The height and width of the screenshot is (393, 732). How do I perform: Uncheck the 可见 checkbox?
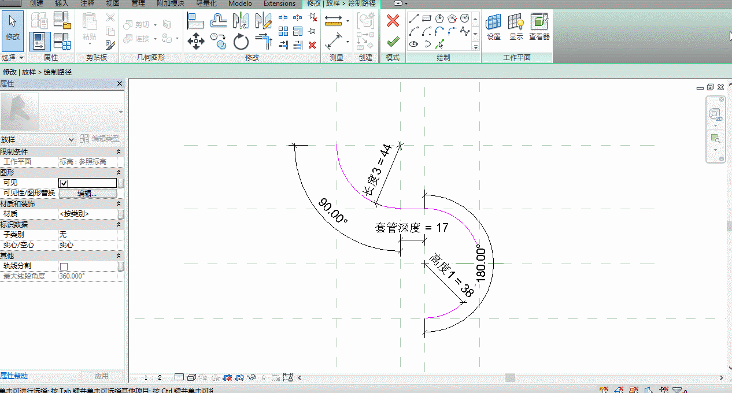click(x=64, y=183)
